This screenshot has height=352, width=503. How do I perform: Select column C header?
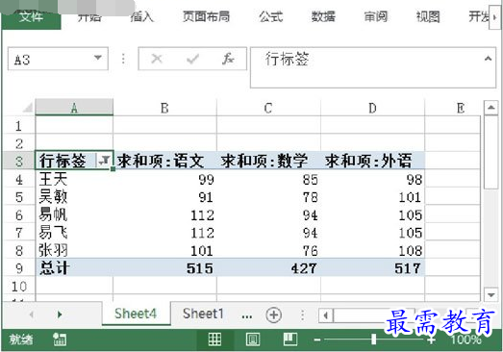tap(268, 108)
